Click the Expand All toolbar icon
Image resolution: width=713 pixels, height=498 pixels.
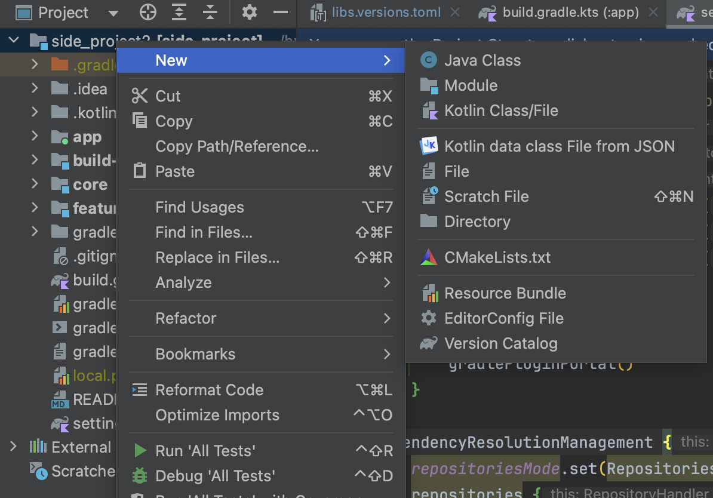point(179,12)
